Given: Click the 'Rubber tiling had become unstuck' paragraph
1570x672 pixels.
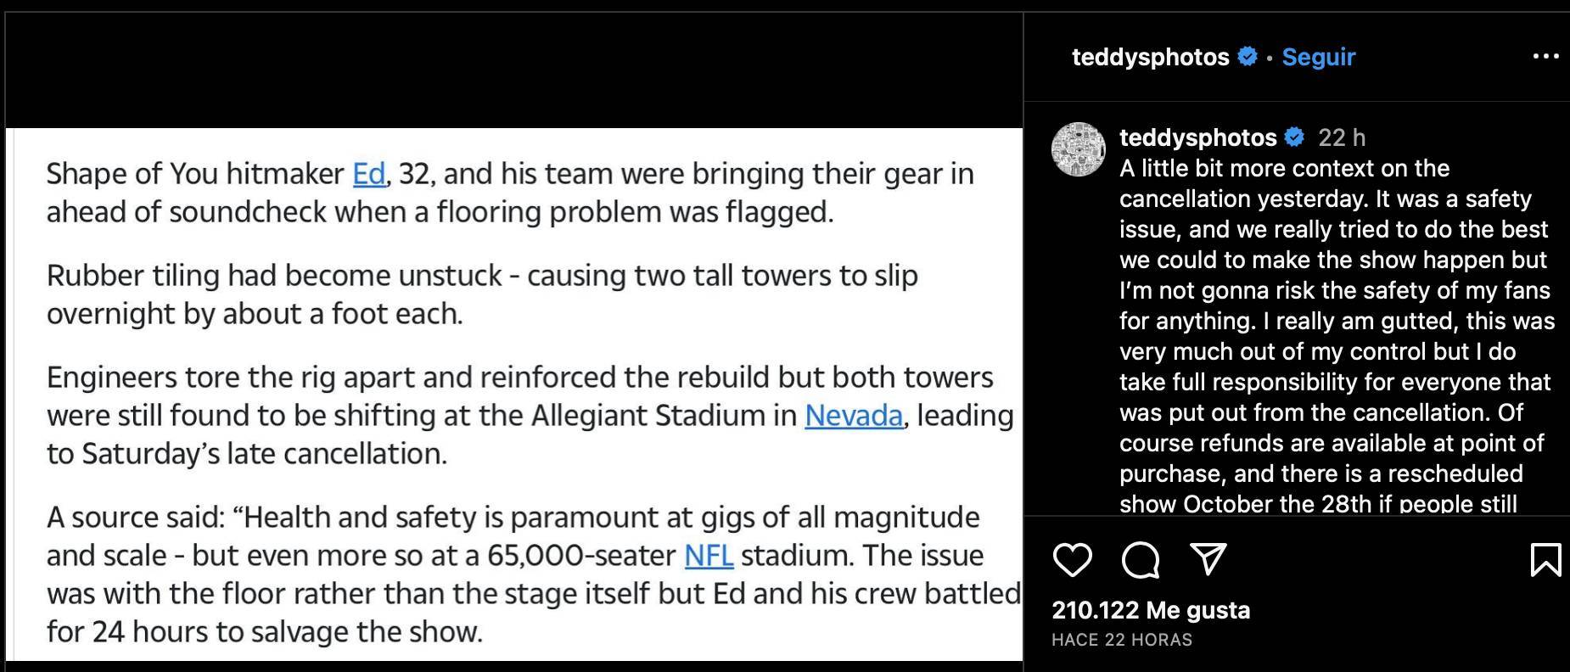Looking at the screenshot, I should click(481, 294).
